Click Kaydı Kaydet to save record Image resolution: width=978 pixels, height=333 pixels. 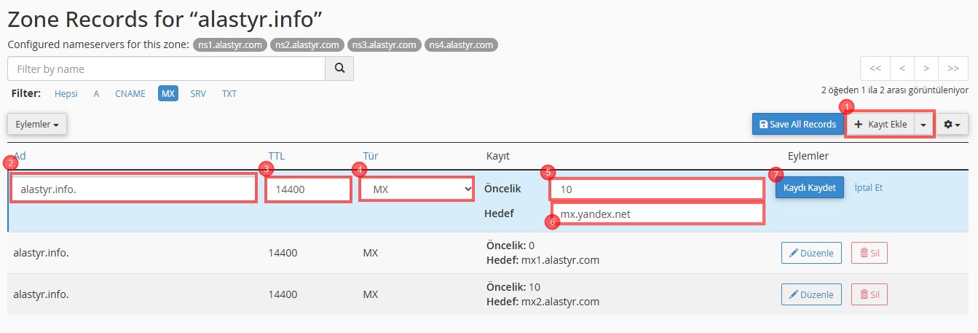pyautogui.click(x=809, y=187)
